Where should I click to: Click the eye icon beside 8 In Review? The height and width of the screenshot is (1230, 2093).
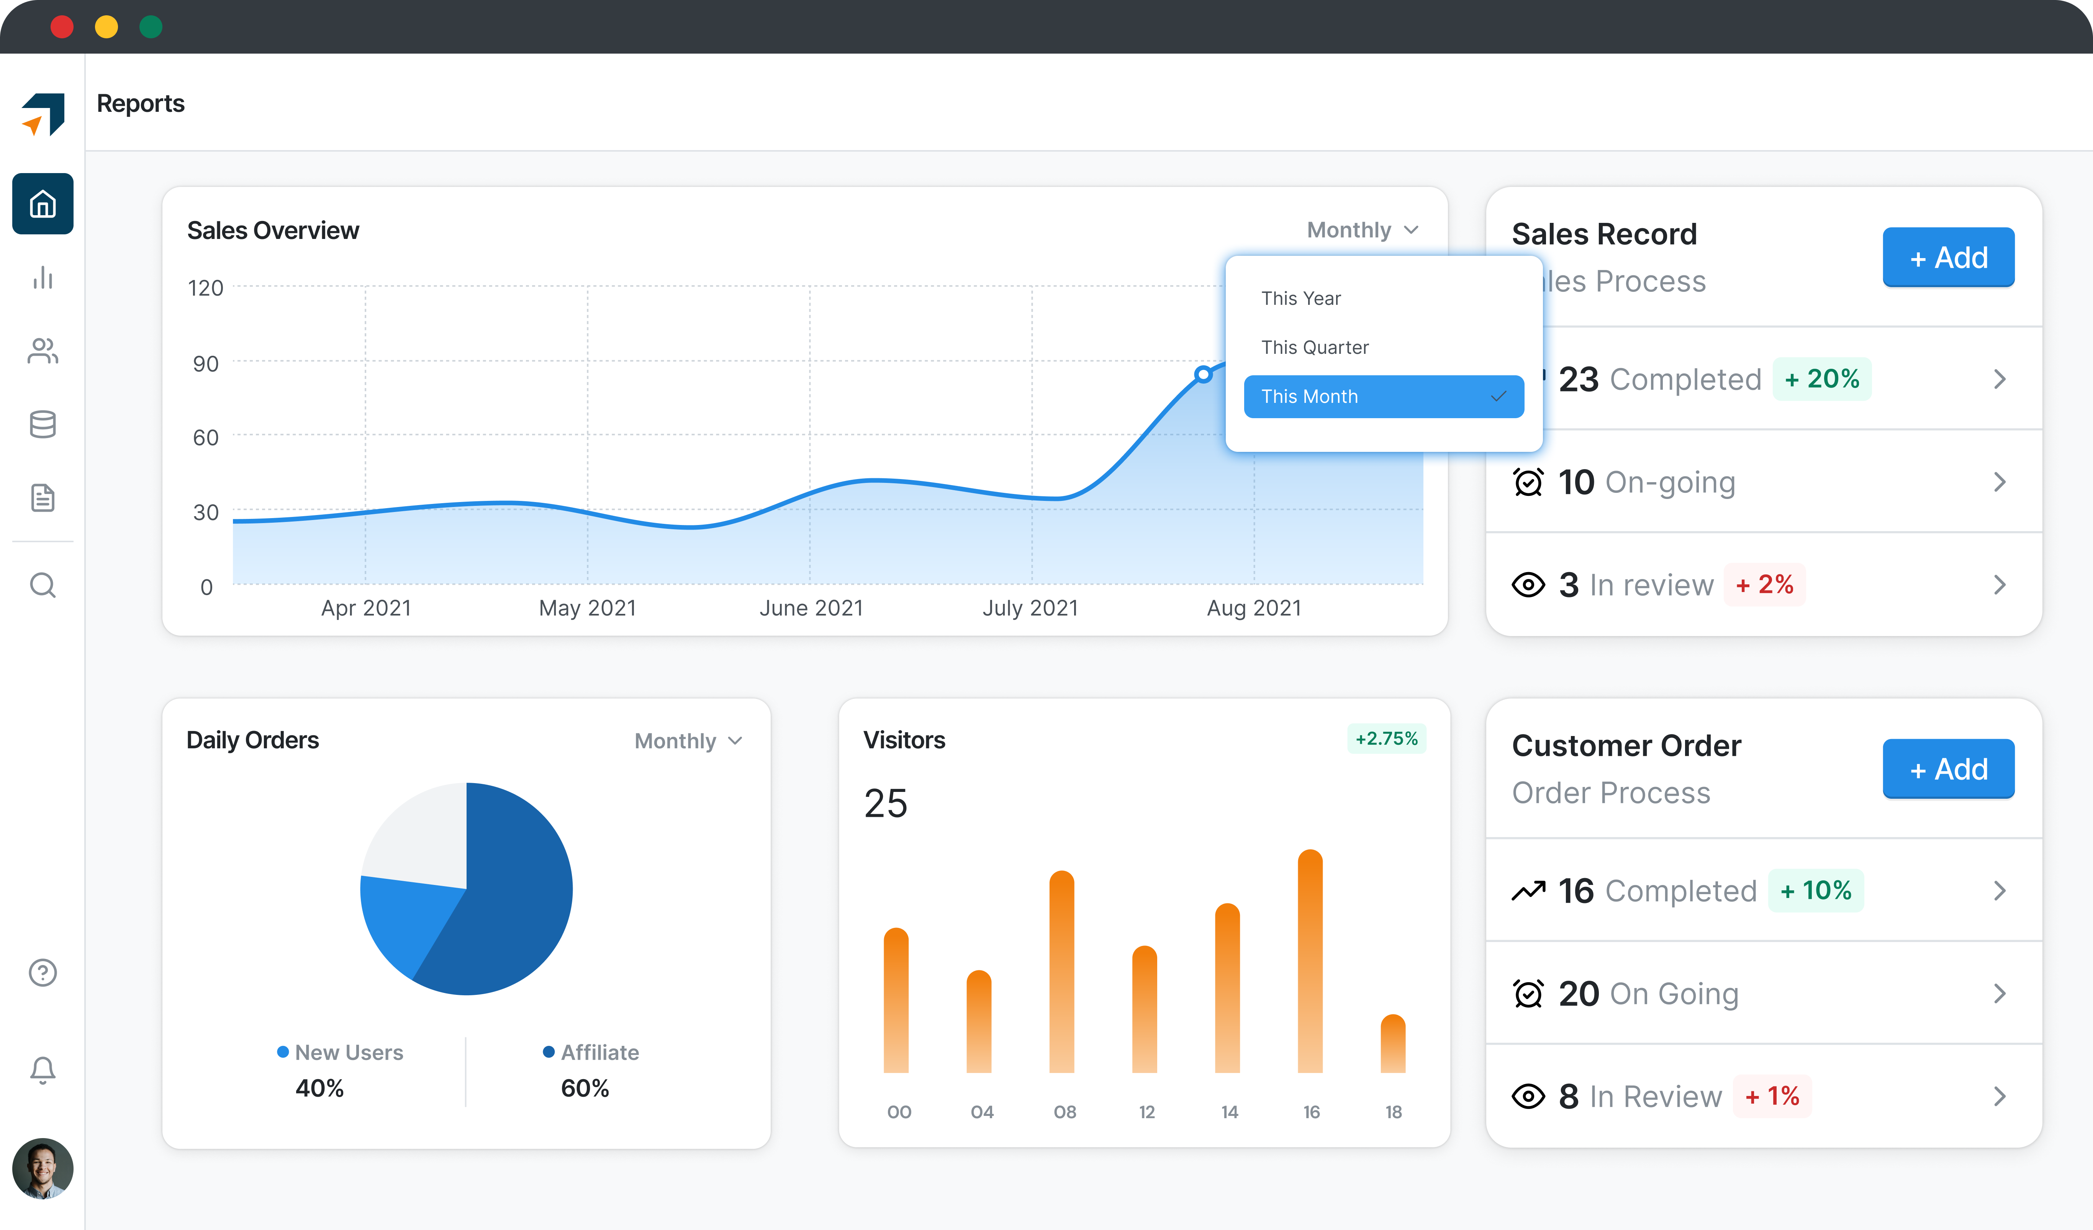pyautogui.click(x=1527, y=1096)
